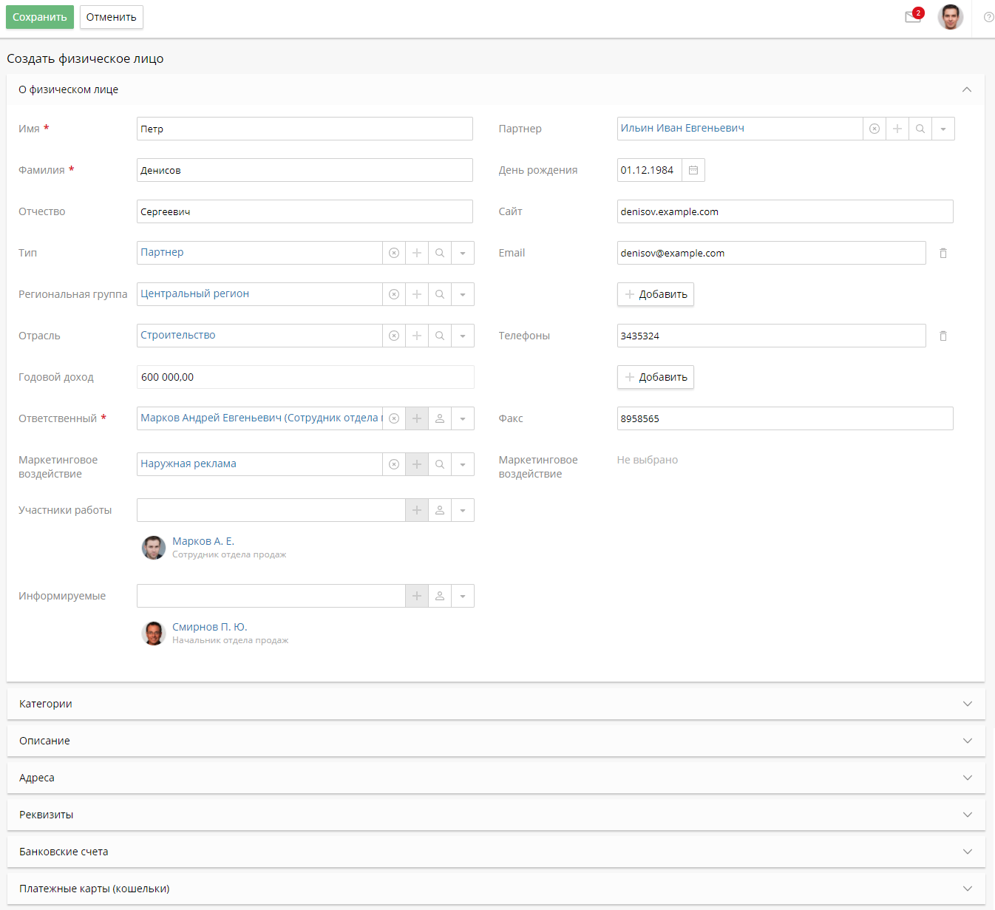
Task: Open dropdown of the Тип field
Action: [x=463, y=253]
